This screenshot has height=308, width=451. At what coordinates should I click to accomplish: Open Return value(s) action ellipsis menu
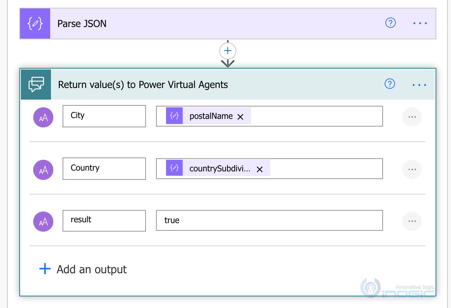[419, 85]
